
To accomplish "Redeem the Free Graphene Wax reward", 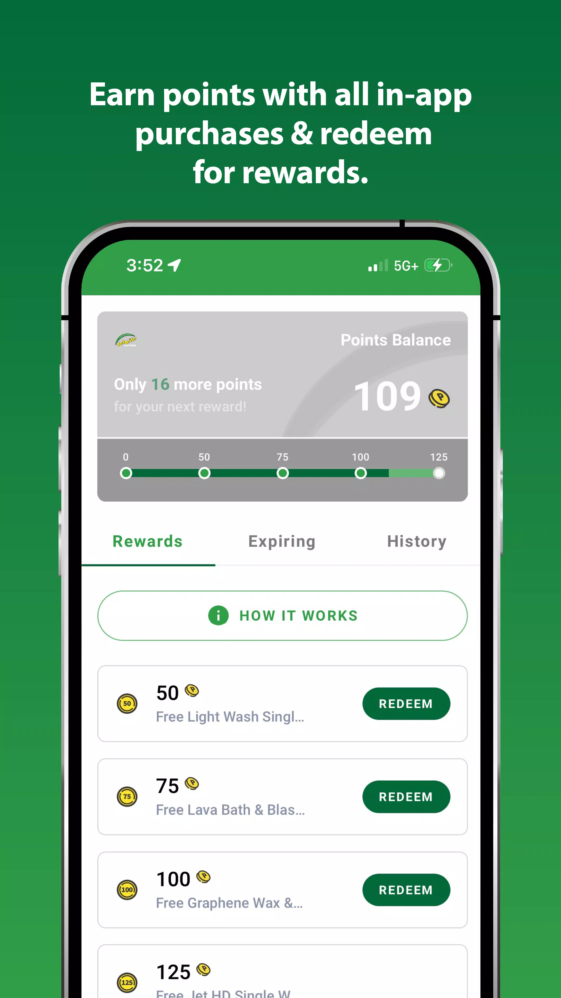I will coord(405,890).
